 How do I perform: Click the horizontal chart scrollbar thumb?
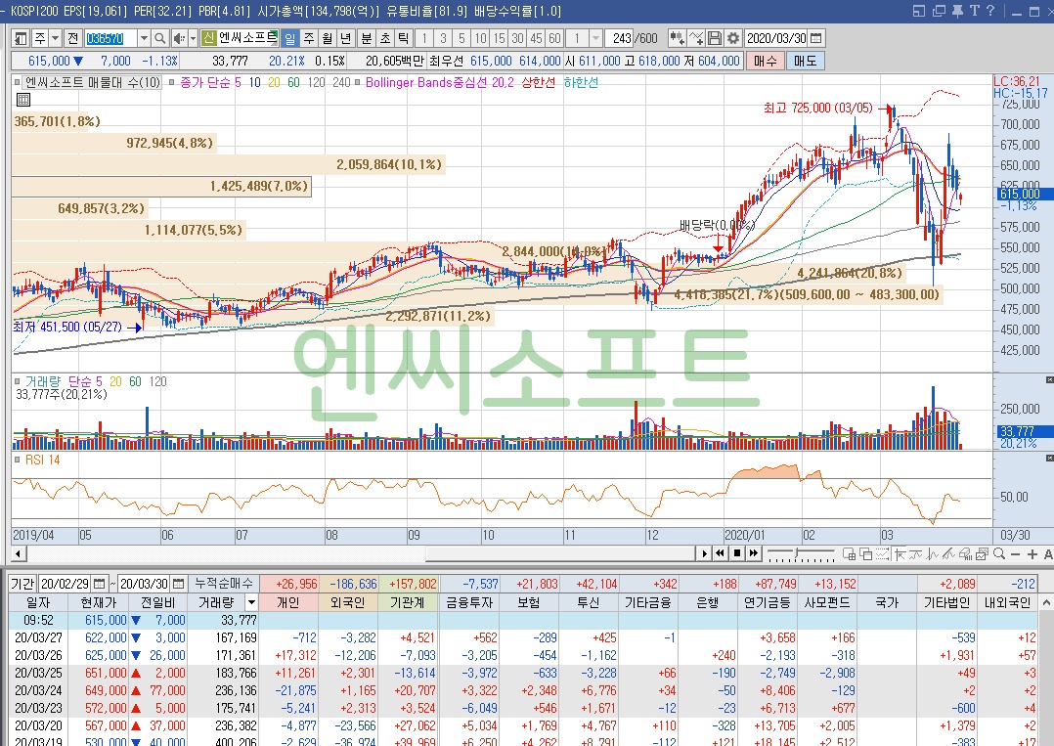pos(560,553)
